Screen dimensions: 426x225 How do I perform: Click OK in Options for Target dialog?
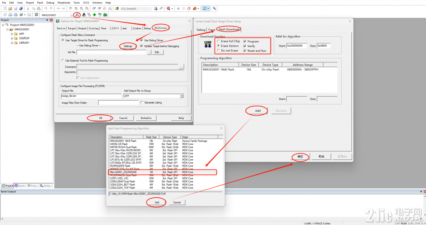[101, 118]
